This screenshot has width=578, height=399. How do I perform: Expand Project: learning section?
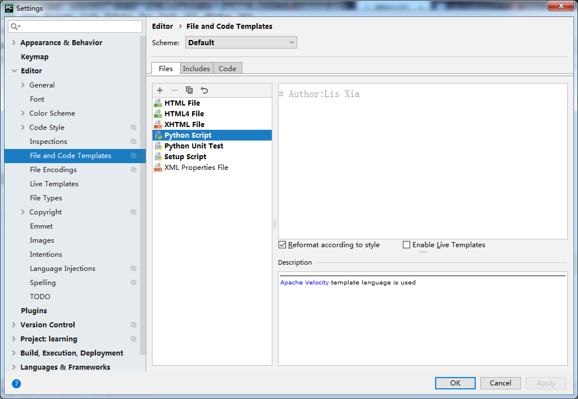click(14, 339)
